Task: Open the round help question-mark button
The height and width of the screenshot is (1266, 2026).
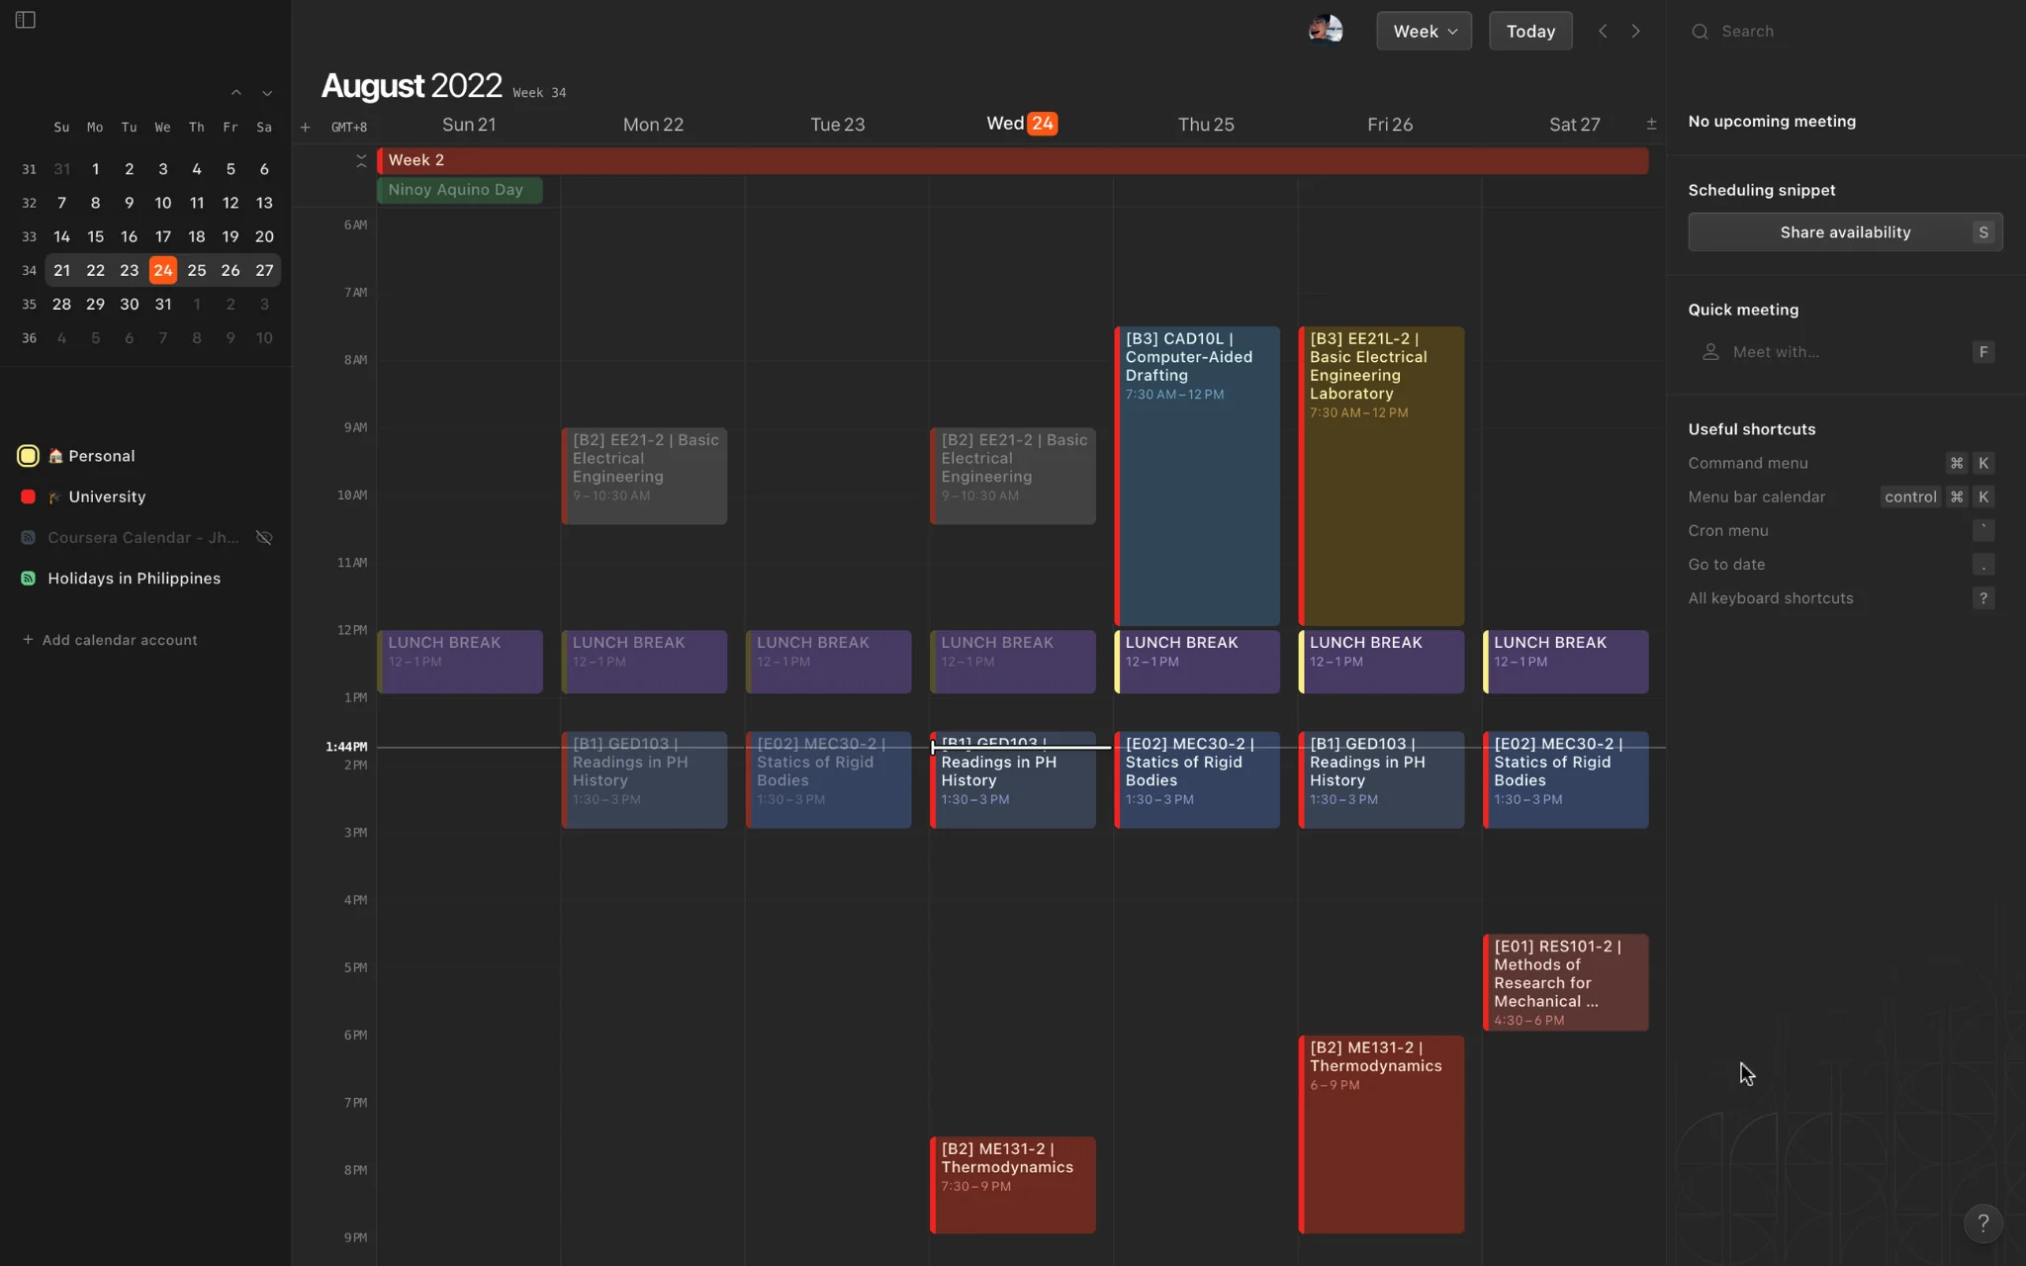Action: pyautogui.click(x=1982, y=1223)
